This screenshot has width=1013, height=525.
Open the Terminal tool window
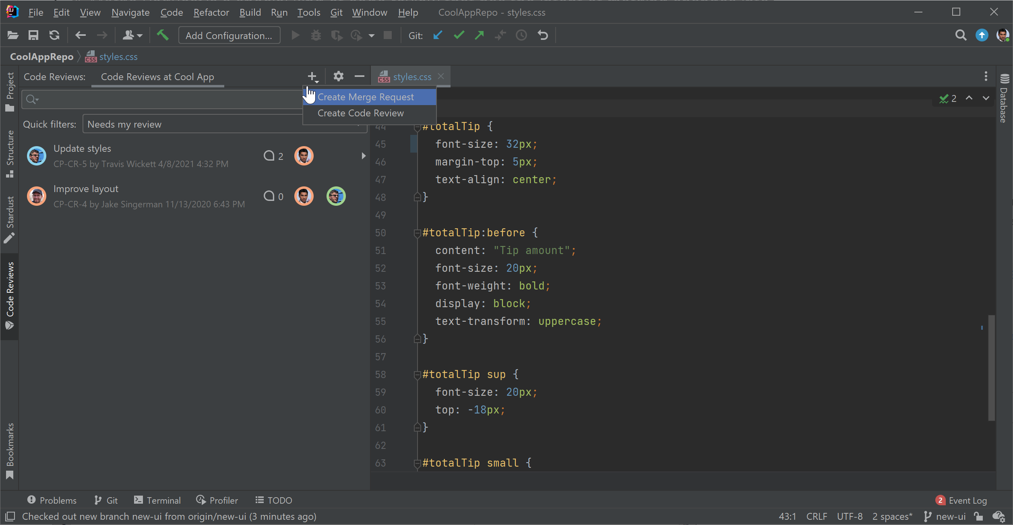[x=157, y=500]
